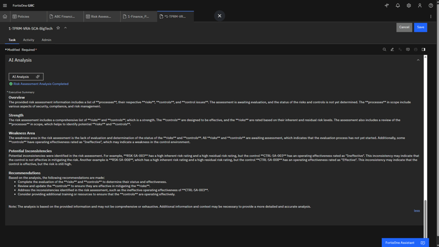Star the 1-TPRM-VRA-SCA-BigTech record as favorite
Screen dimensions: 439x247
(58, 28)
